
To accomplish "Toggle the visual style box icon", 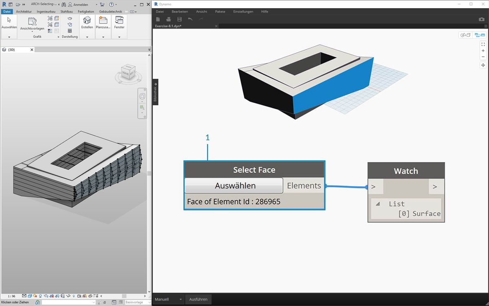I will [x=30, y=296].
